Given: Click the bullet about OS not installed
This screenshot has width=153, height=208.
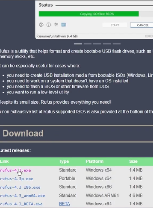Looking at the screenshot, I should click(68, 81).
